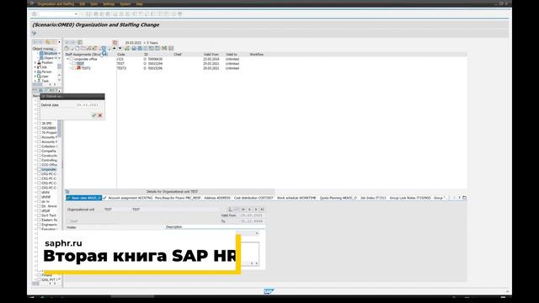Open the Settings menu
The width and height of the screenshot is (539, 303).
(x=109, y=3)
